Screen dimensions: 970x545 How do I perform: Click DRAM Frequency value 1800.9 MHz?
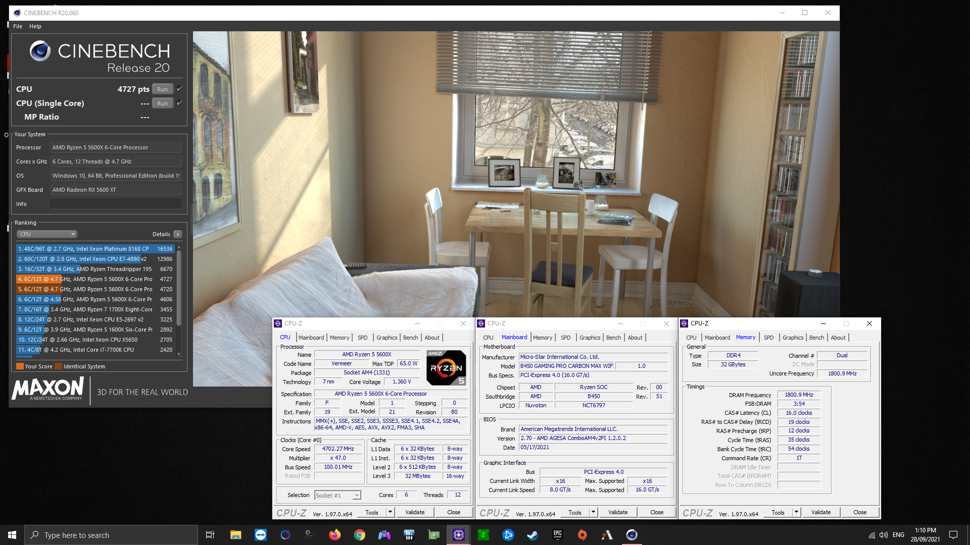pyautogui.click(x=799, y=395)
